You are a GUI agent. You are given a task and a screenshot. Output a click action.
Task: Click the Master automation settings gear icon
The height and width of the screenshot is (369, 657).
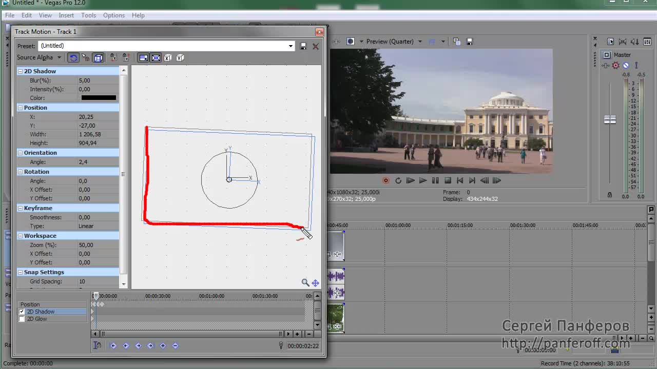(616, 66)
